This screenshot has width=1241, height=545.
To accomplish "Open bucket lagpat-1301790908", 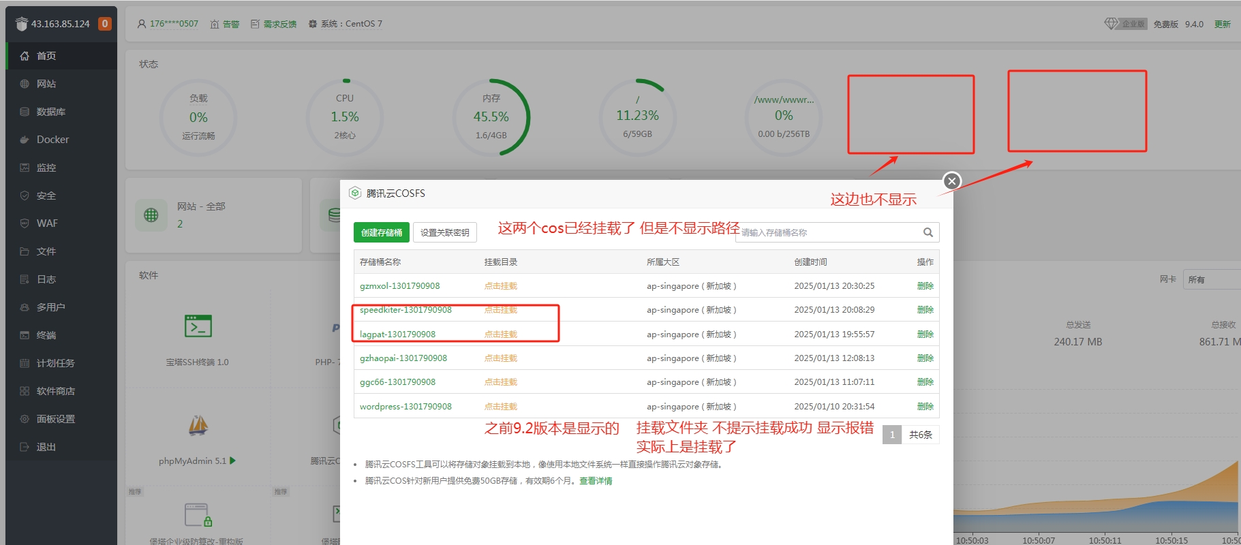I will pos(397,334).
